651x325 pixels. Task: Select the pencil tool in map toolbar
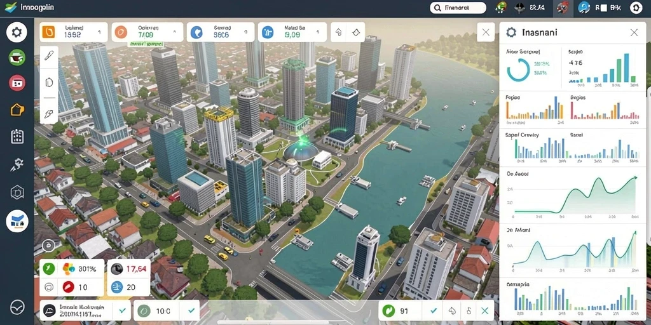click(49, 56)
